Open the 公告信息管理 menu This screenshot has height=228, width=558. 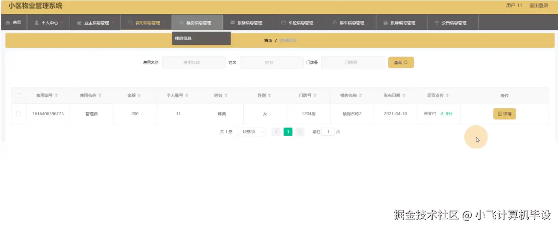point(452,23)
